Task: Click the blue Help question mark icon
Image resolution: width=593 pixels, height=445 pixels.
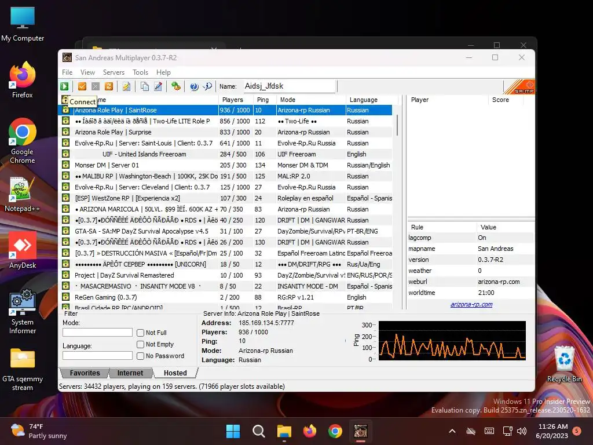Action: (x=194, y=86)
